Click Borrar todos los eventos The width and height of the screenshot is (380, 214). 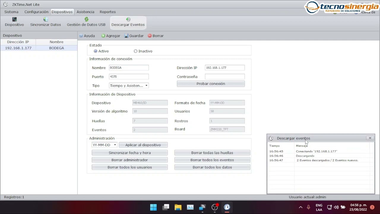[x=212, y=160]
